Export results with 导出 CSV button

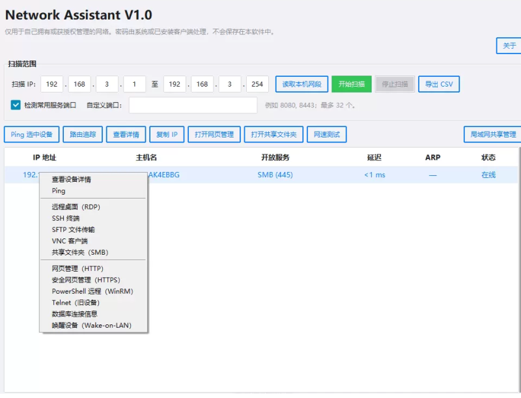pyautogui.click(x=439, y=84)
